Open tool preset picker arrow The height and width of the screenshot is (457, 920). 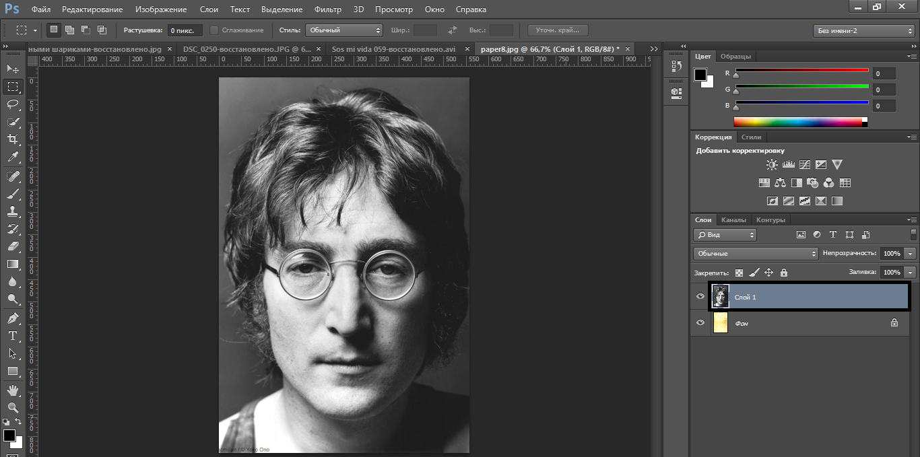click(x=35, y=30)
